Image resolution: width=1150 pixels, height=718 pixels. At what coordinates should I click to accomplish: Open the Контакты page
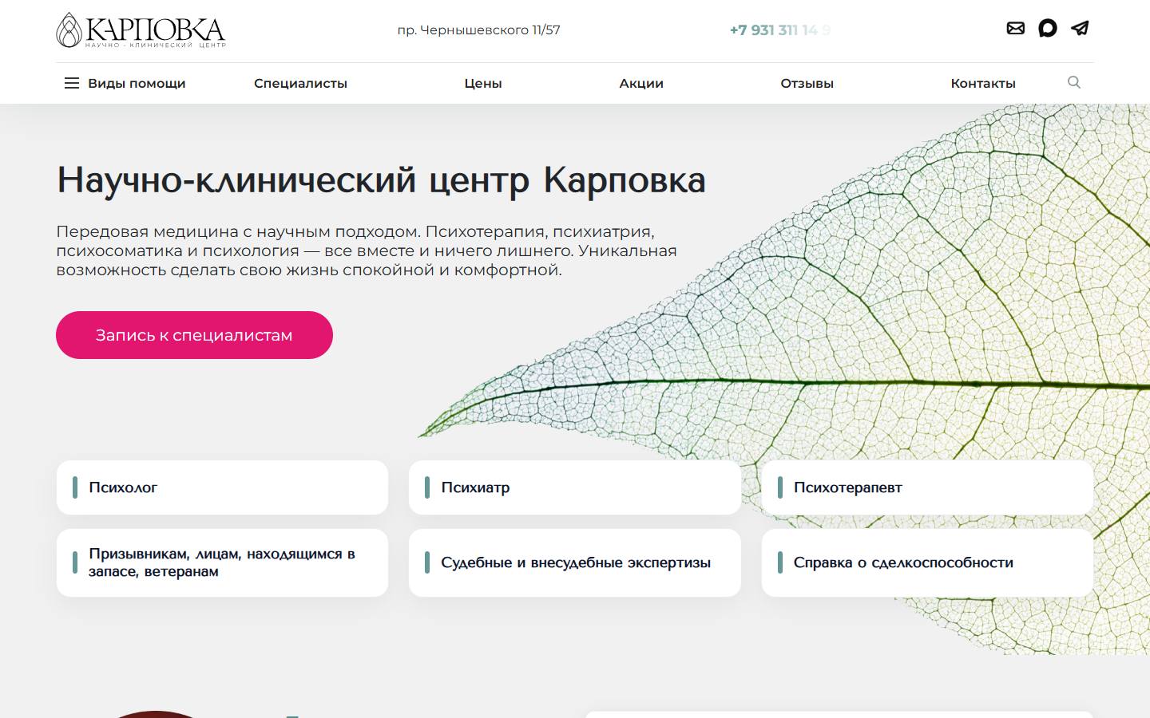[x=983, y=83]
